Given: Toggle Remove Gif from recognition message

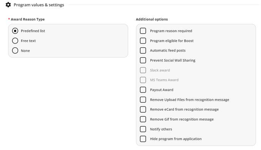Looking at the screenshot, I should click(143, 119).
